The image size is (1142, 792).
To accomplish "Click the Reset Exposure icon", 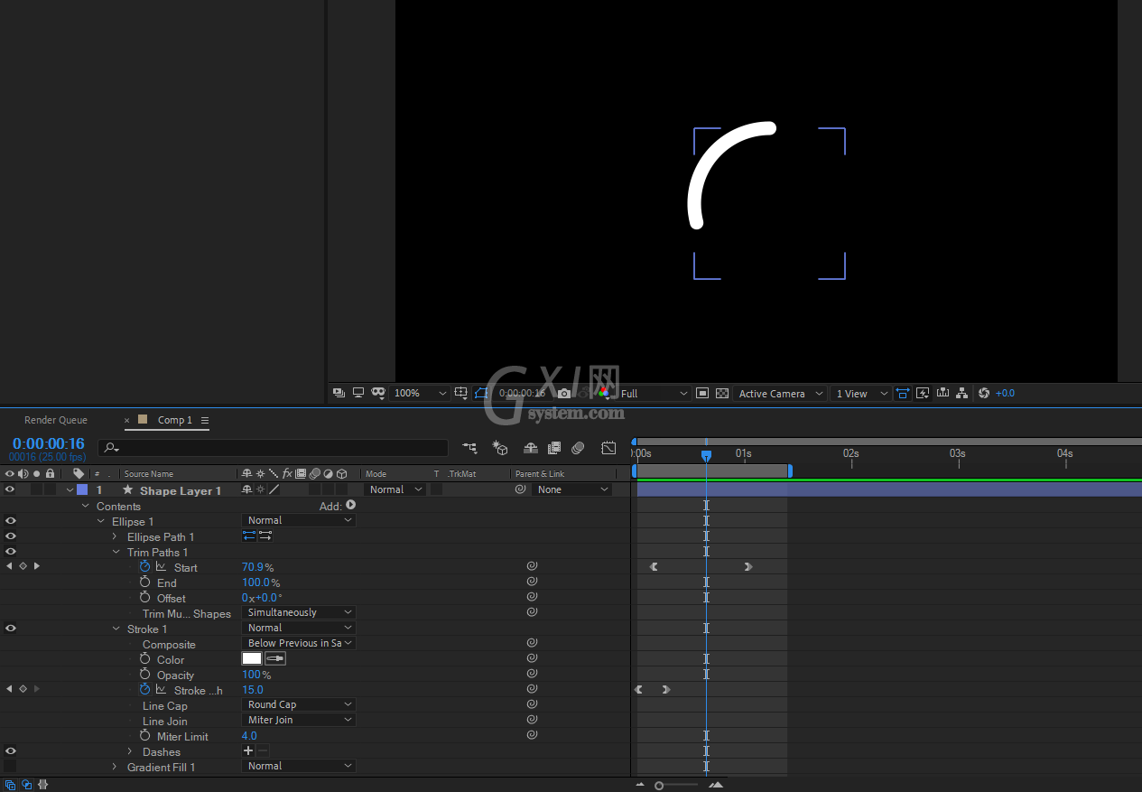I will pos(984,393).
